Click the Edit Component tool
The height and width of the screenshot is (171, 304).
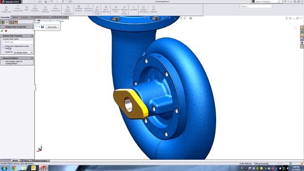(6, 9)
